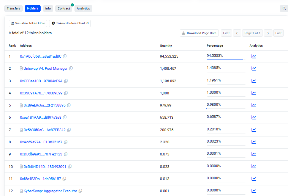Copy address 0xCFBee10B...97004cE9A
This screenshot has height=196, width=288.
66,81
